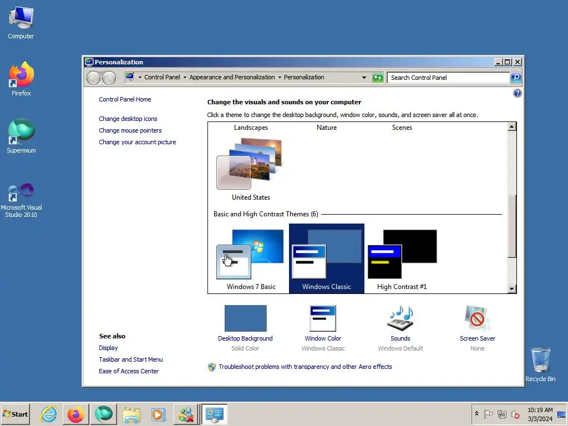Image resolution: width=568 pixels, height=426 pixels.
Task: Select the United States theme
Action: [251, 169]
